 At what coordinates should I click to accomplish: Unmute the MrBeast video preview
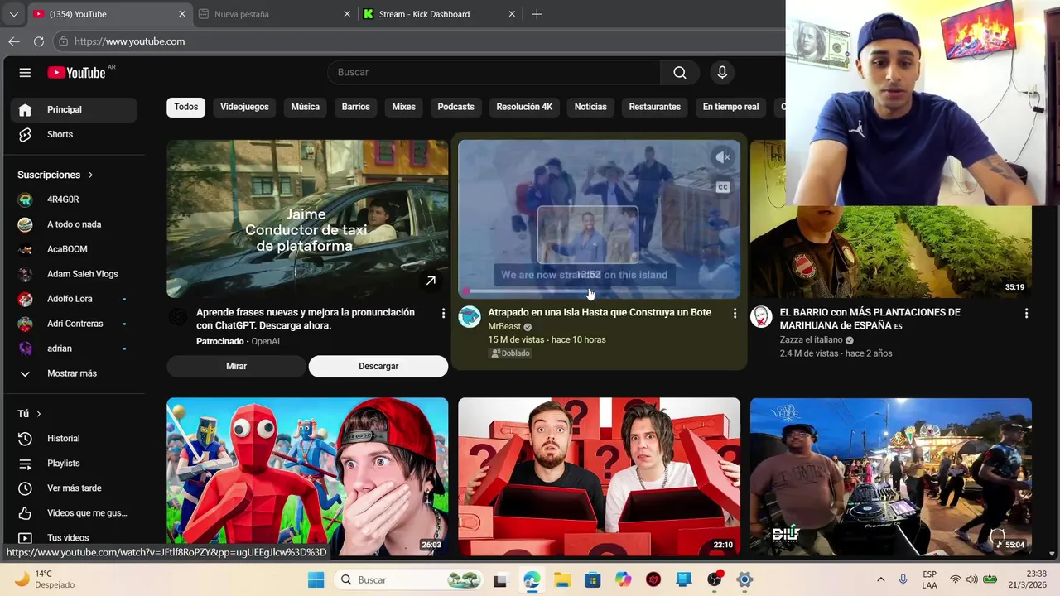pyautogui.click(x=723, y=157)
